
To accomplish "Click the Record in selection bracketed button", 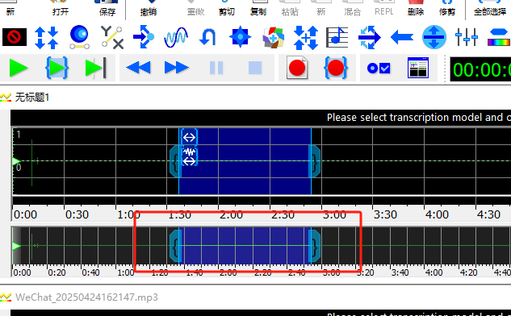I will point(336,68).
